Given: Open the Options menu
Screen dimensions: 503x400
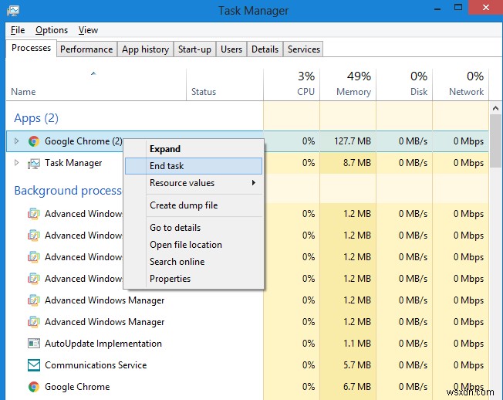Looking at the screenshot, I should click(x=52, y=30).
